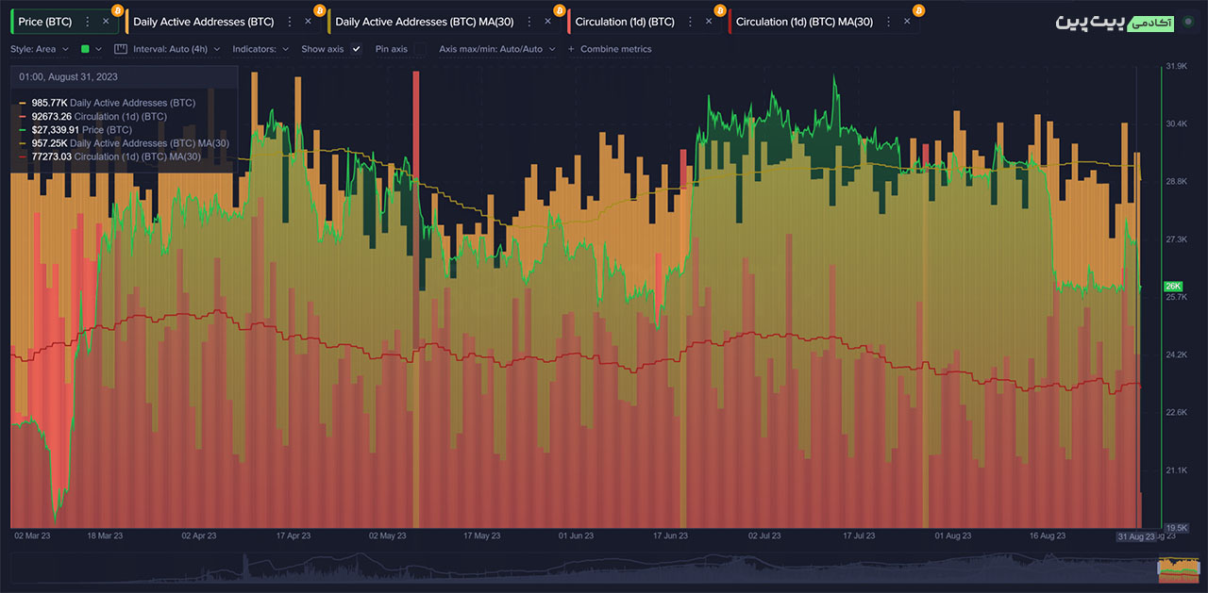Viewport: 1208px width, 593px height.
Task: Click the mini overview chart navigator strip
Action: (604, 566)
